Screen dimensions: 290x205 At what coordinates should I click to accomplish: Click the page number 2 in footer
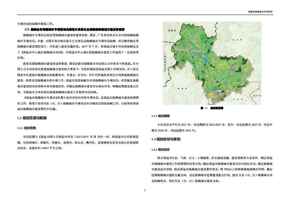(145, 191)
